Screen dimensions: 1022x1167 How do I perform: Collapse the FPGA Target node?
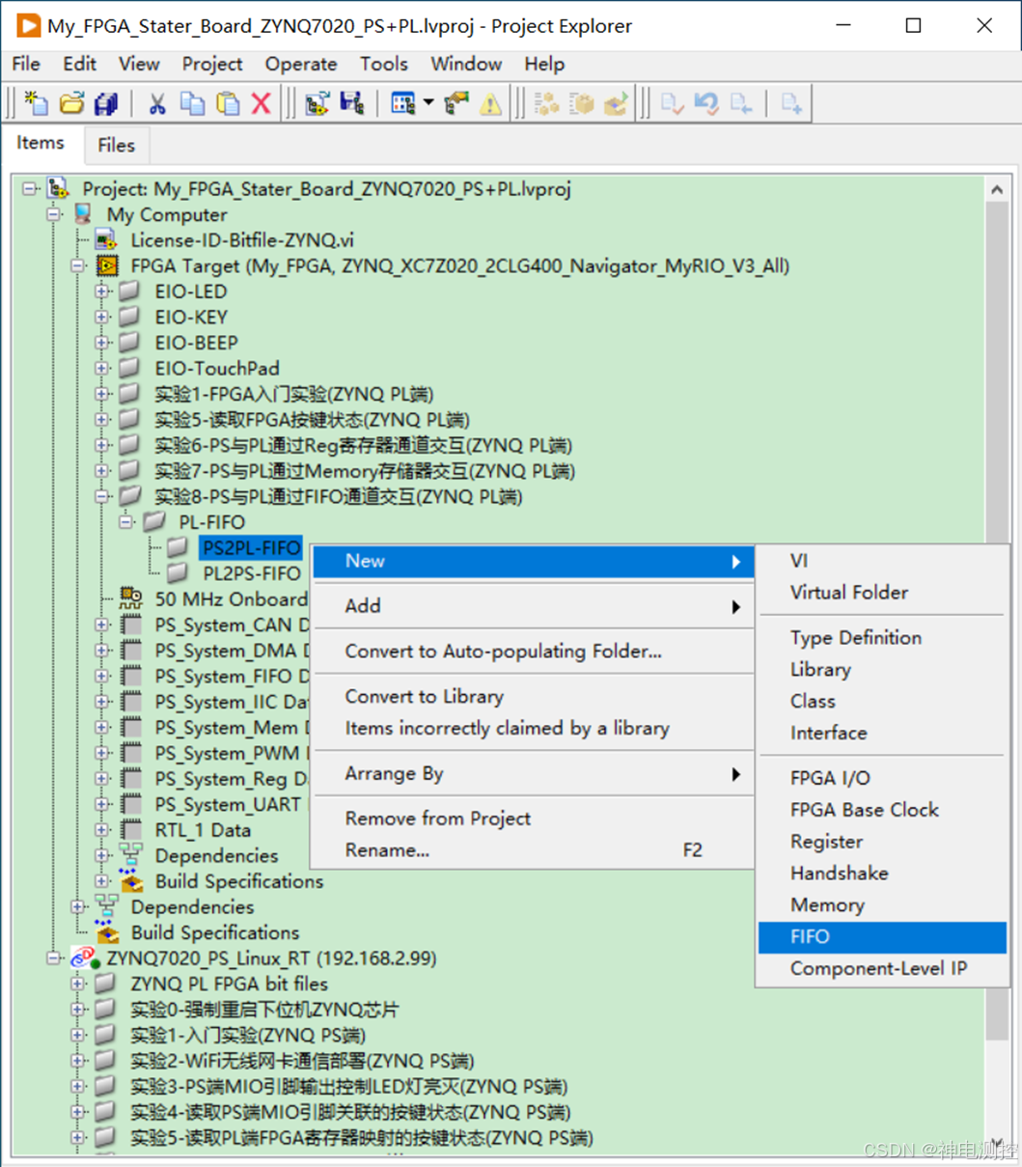(78, 265)
